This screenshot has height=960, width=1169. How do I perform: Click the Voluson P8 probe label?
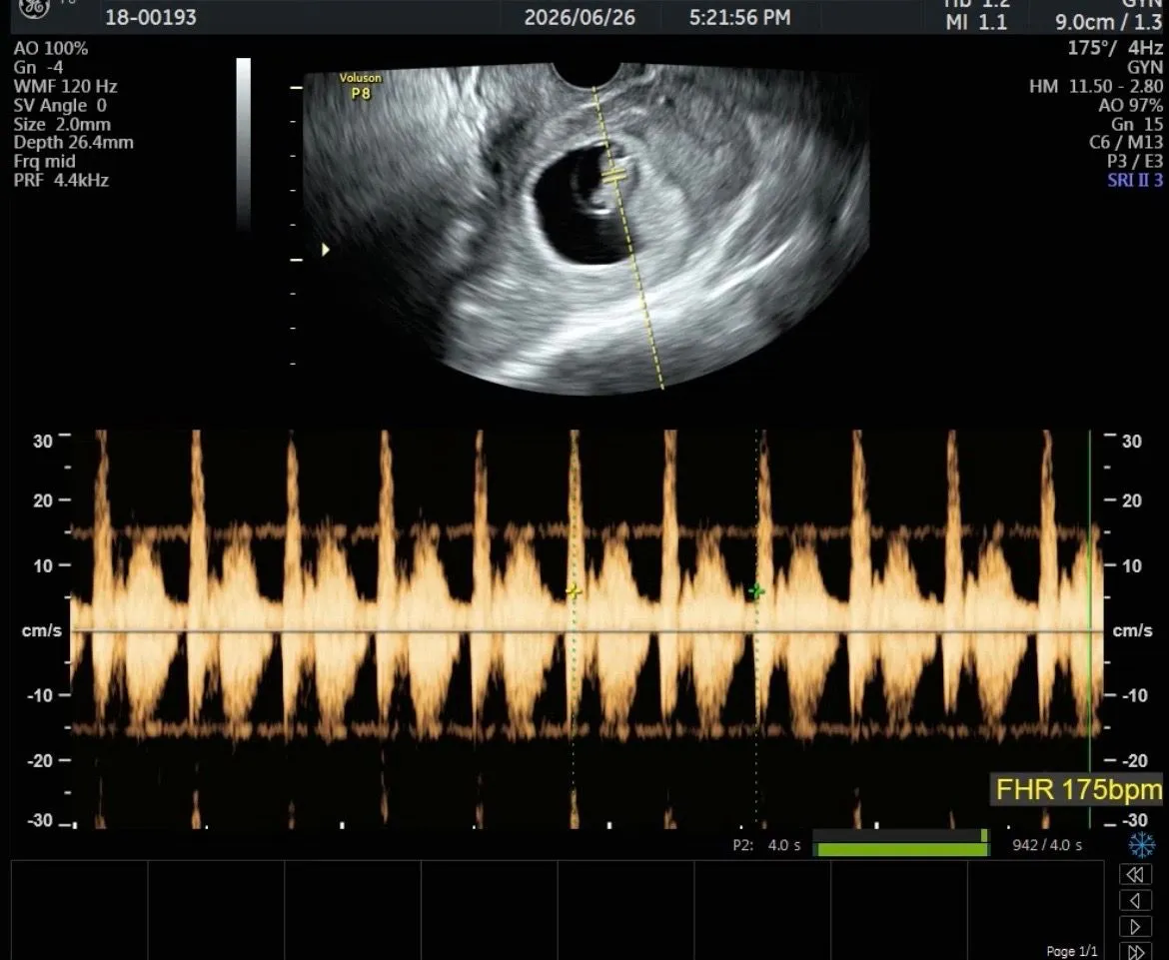click(x=360, y=86)
